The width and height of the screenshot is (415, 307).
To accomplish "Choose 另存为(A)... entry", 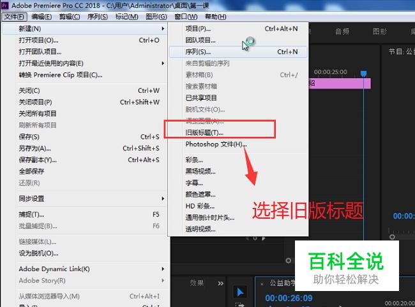I will pyautogui.click(x=85, y=148).
